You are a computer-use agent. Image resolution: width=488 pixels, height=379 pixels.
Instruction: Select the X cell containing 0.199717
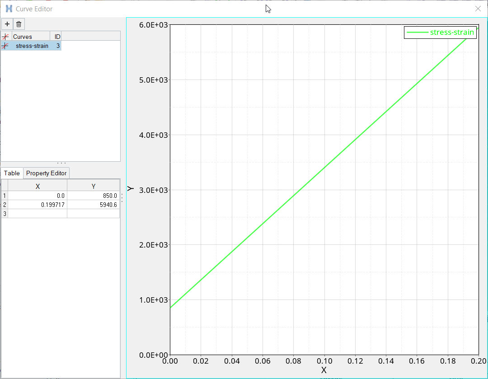click(38, 205)
